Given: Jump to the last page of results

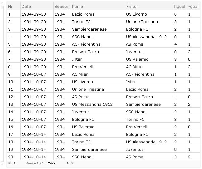Looking at the screenshot, I should coord(72,163).
